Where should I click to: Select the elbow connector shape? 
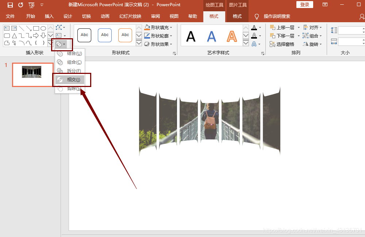tap(22, 36)
